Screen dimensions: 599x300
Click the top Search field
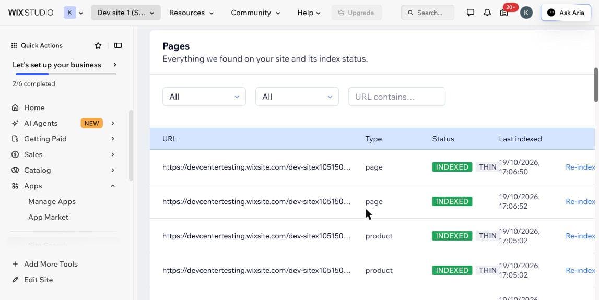(x=428, y=13)
